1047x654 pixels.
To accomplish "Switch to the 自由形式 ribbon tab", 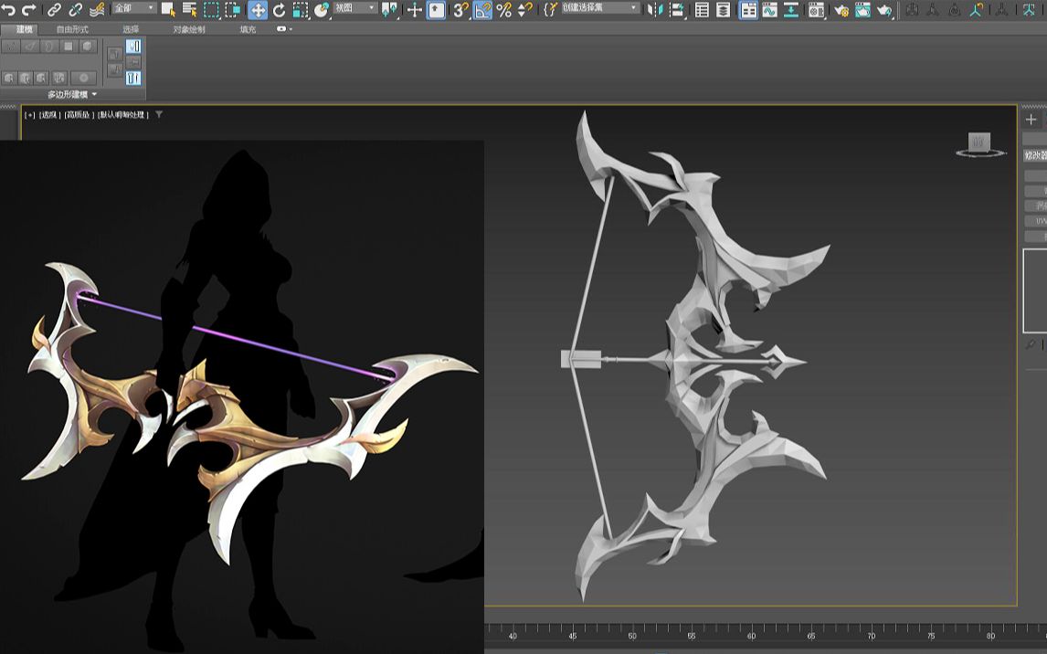I will [72, 29].
